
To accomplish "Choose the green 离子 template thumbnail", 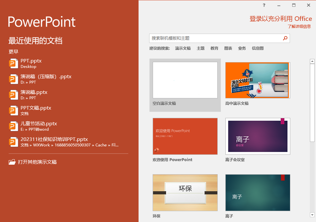I will click(x=258, y=193).
